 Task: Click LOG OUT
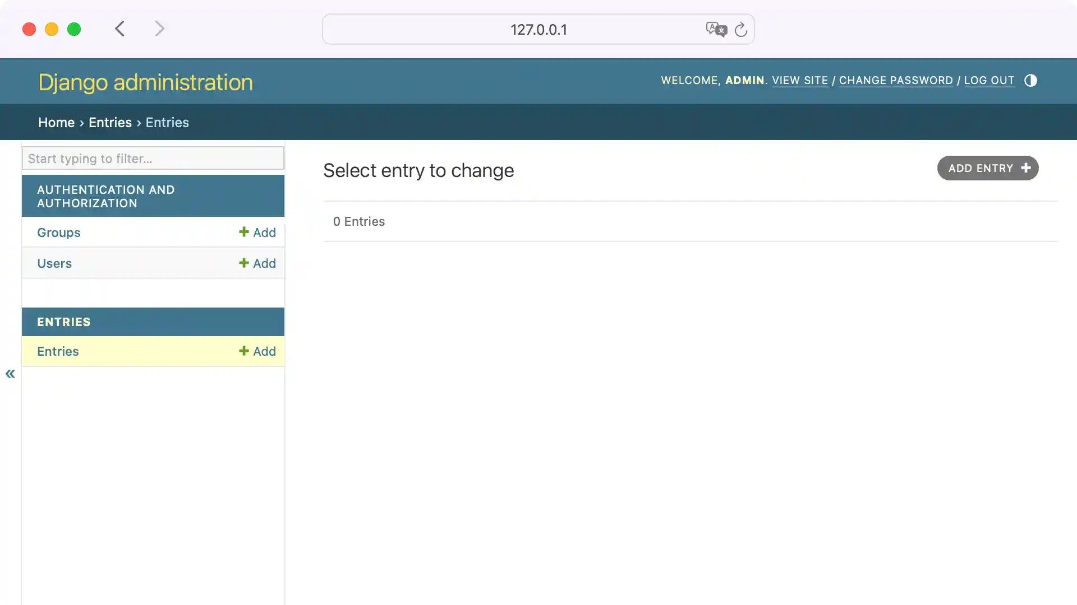click(989, 81)
